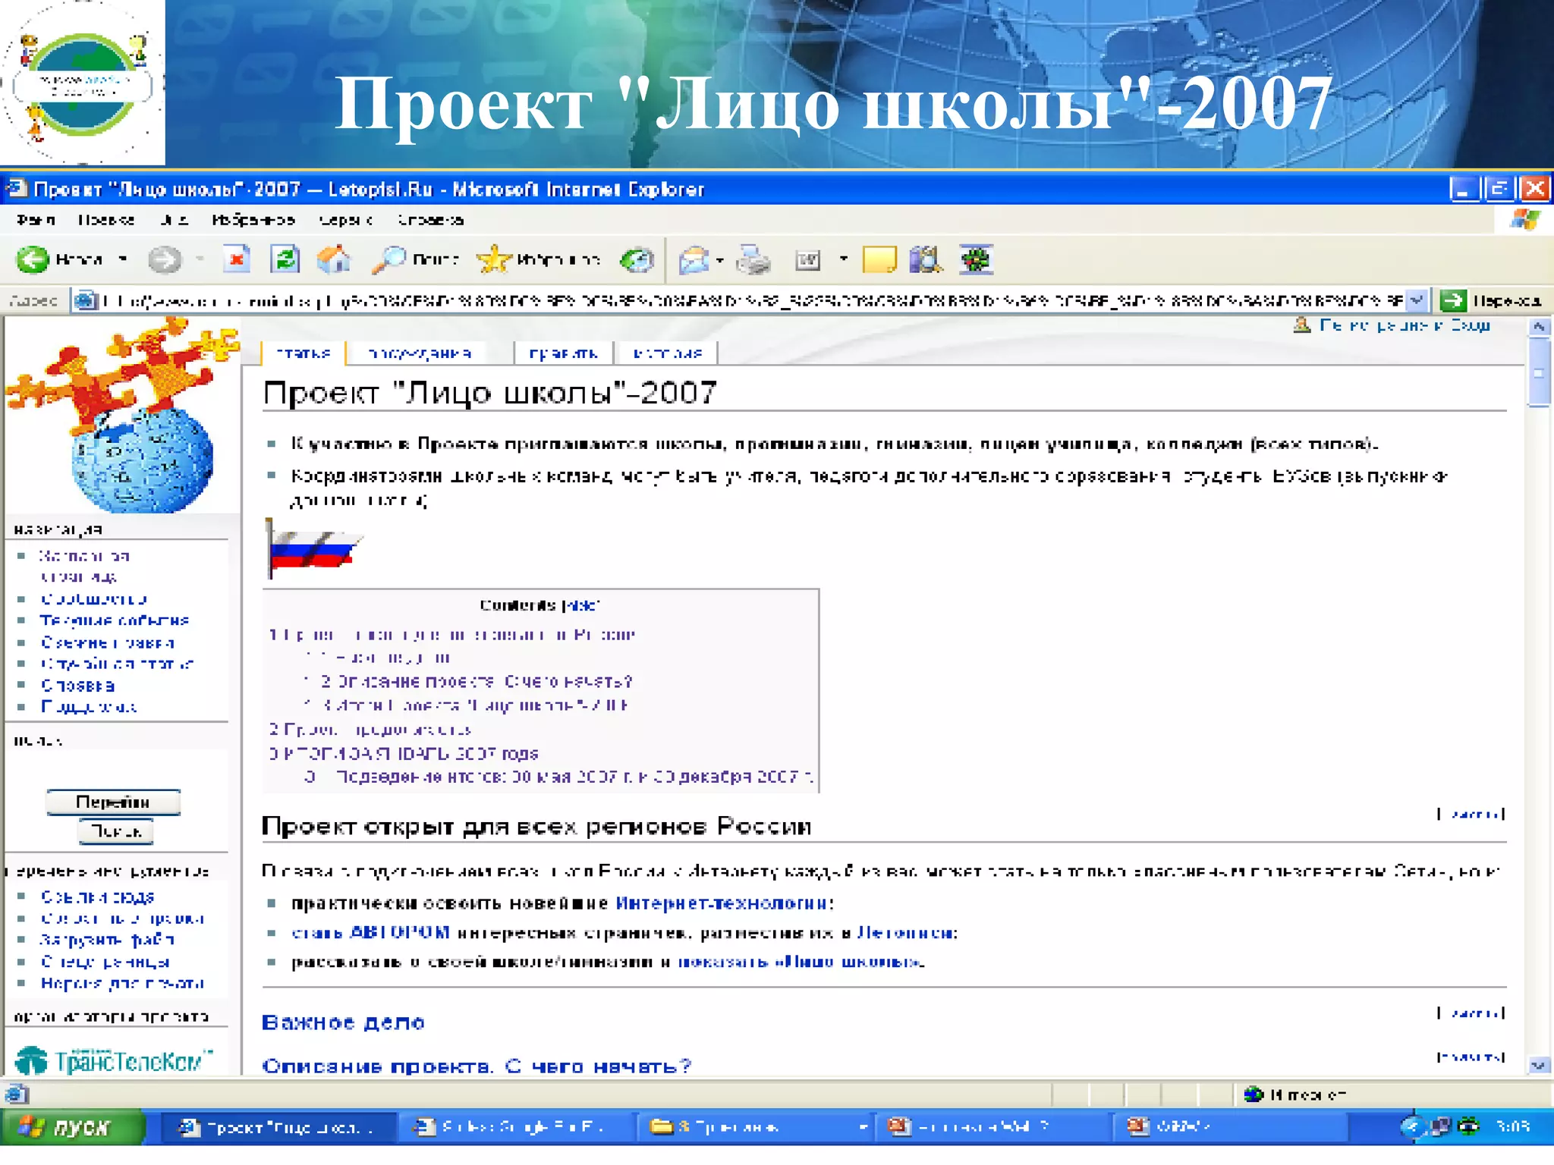Click the показать «Лицо школы» link

click(801, 962)
